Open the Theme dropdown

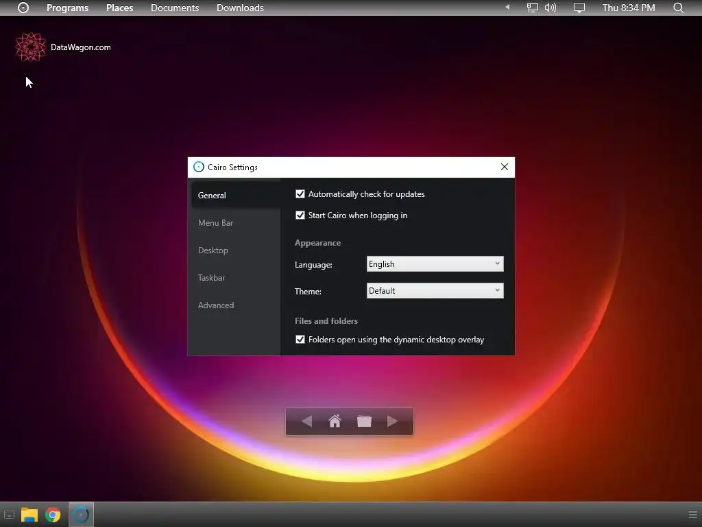(x=435, y=290)
